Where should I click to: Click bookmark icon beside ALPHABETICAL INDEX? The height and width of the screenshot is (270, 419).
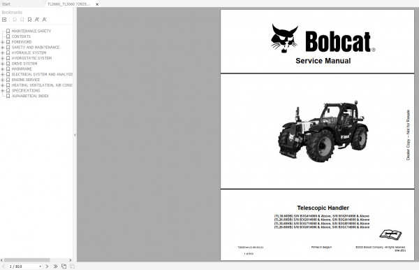click(8, 96)
